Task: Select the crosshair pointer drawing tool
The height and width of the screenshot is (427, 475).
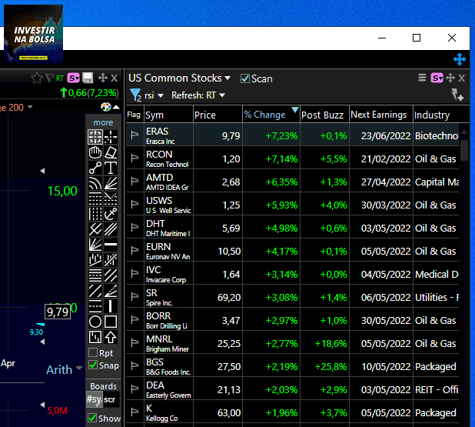Action: pyautogui.click(x=95, y=137)
